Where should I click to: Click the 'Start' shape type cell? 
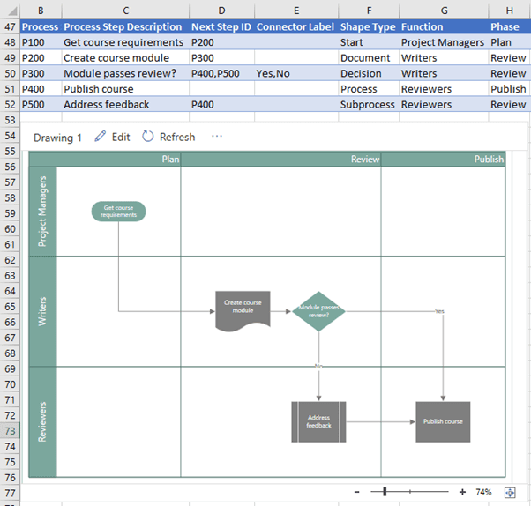click(x=369, y=42)
